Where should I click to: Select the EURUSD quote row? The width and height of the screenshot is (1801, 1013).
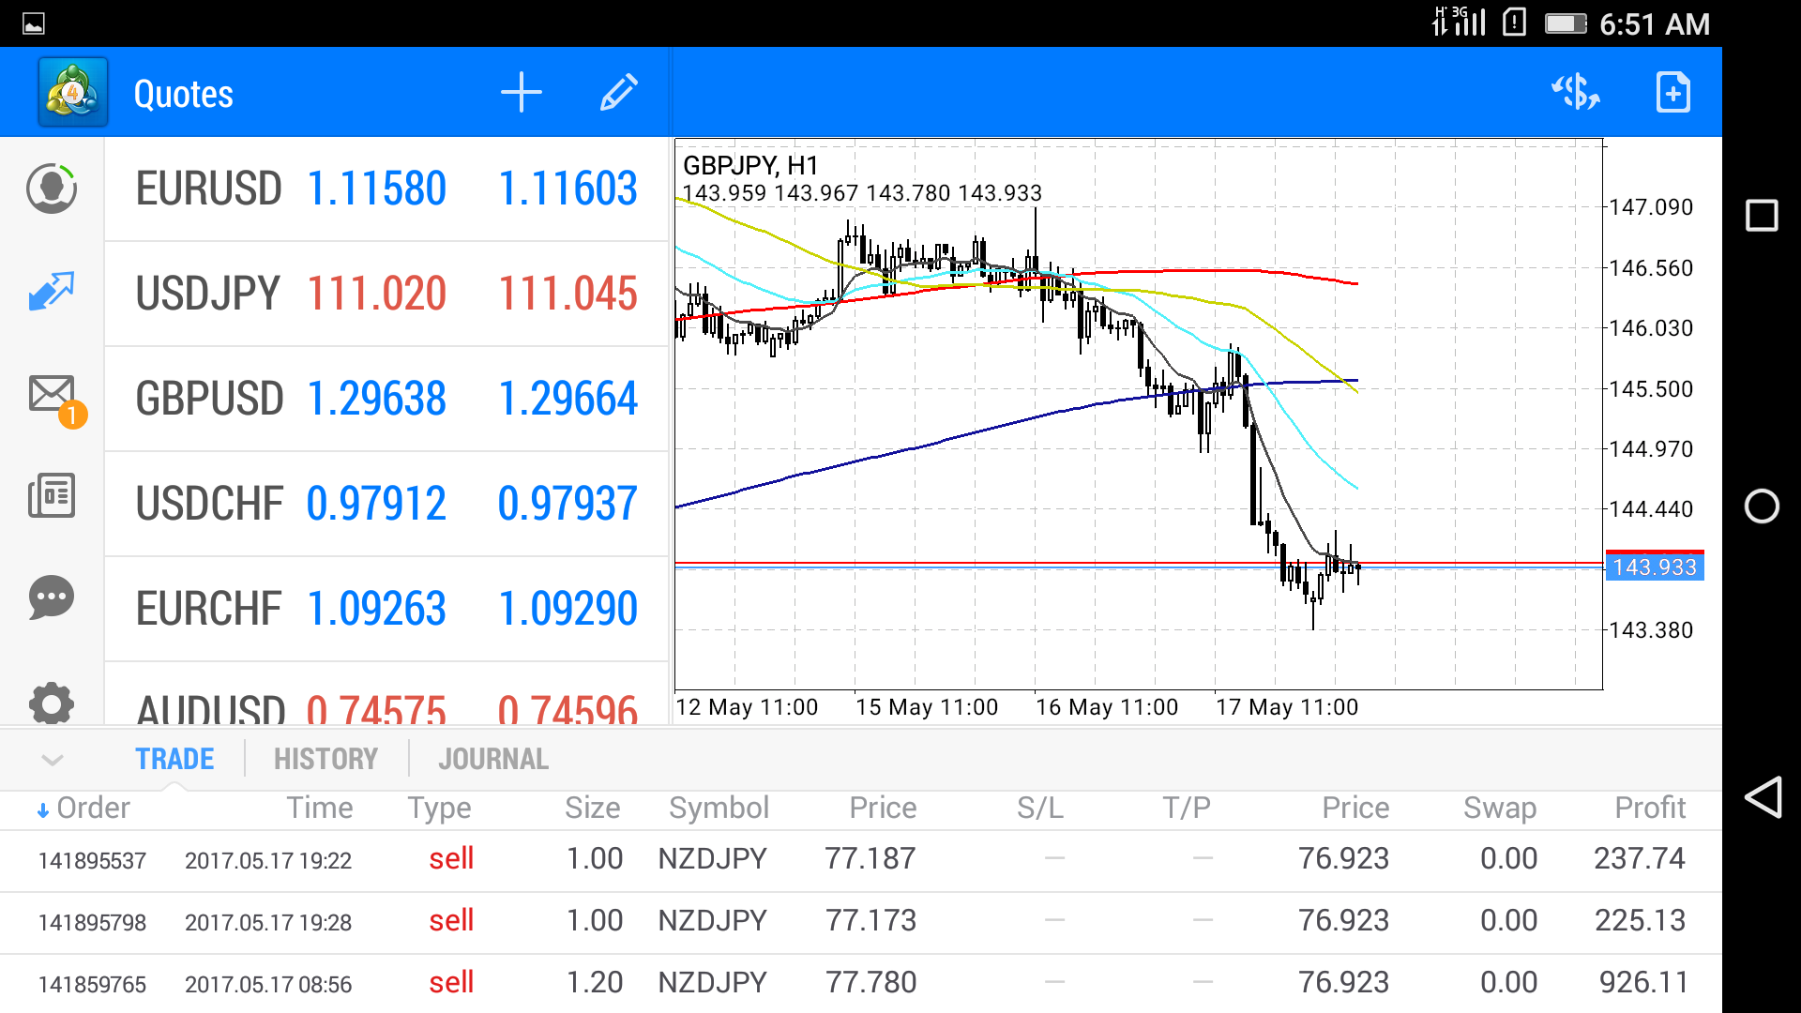386,189
